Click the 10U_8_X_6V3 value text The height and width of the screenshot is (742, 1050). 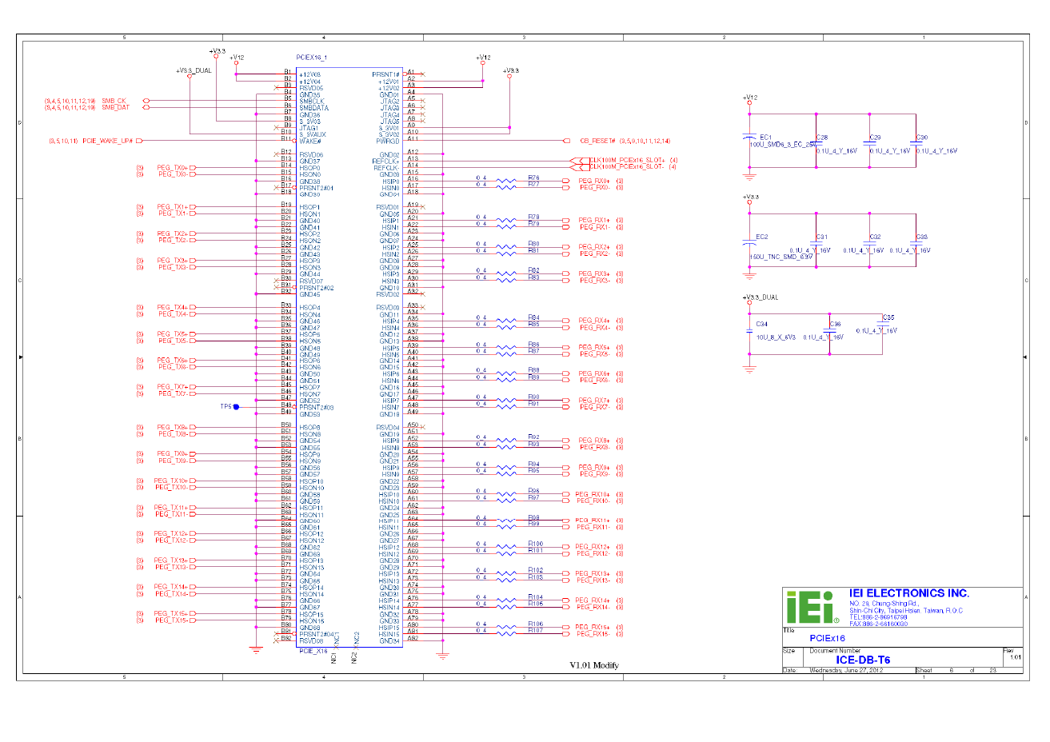point(776,337)
